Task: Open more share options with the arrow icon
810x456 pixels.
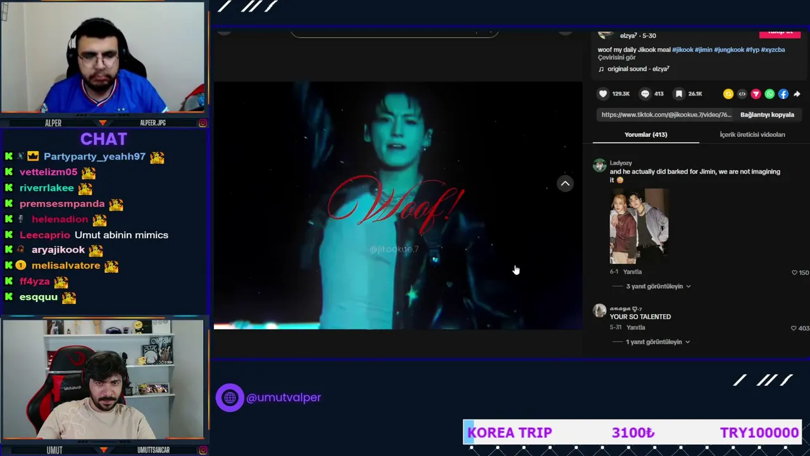Action: 797,94
